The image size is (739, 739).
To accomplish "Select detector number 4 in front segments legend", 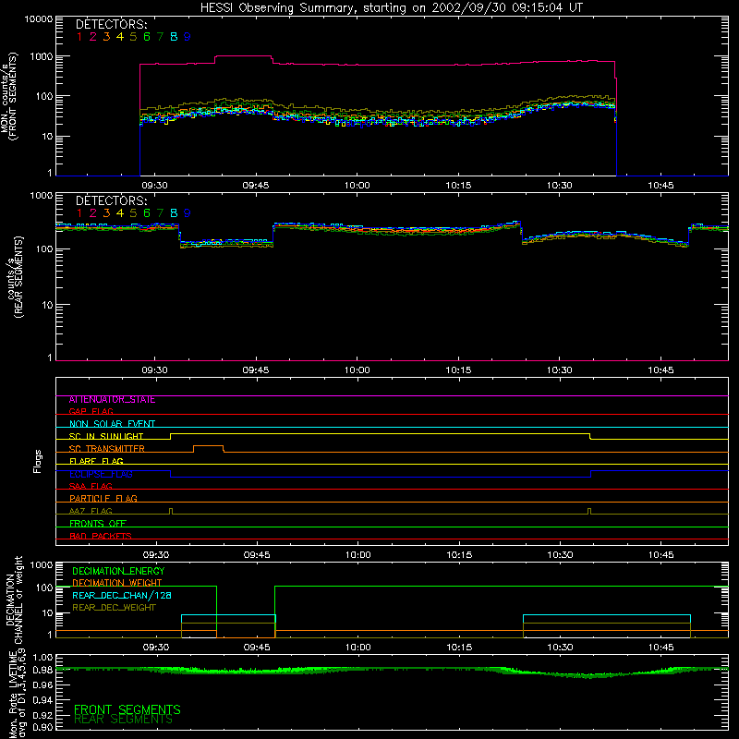I will click(120, 37).
